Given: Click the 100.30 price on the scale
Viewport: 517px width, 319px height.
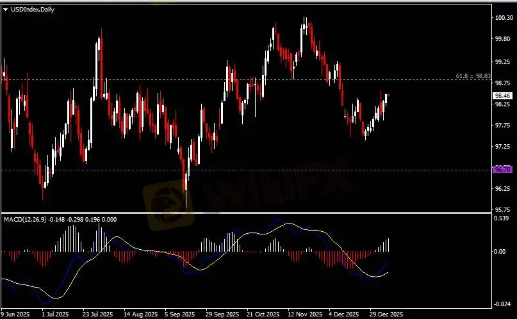Looking at the screenshot, I should [502, 18].
